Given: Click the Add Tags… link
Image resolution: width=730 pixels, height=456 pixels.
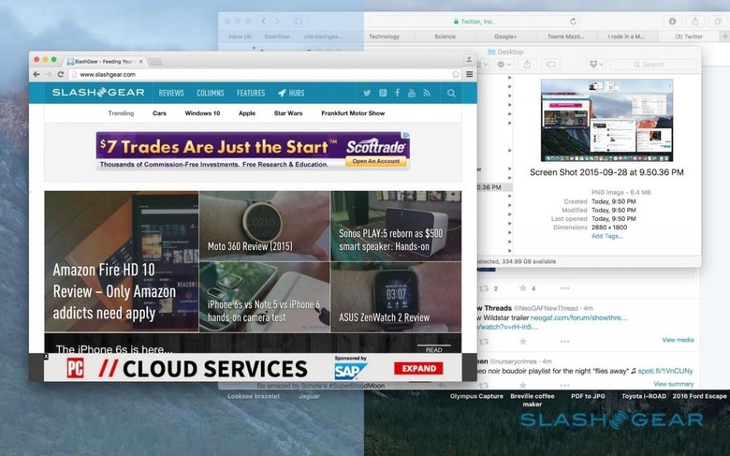Looking at the screenshot, I should [x=607, y=236].
